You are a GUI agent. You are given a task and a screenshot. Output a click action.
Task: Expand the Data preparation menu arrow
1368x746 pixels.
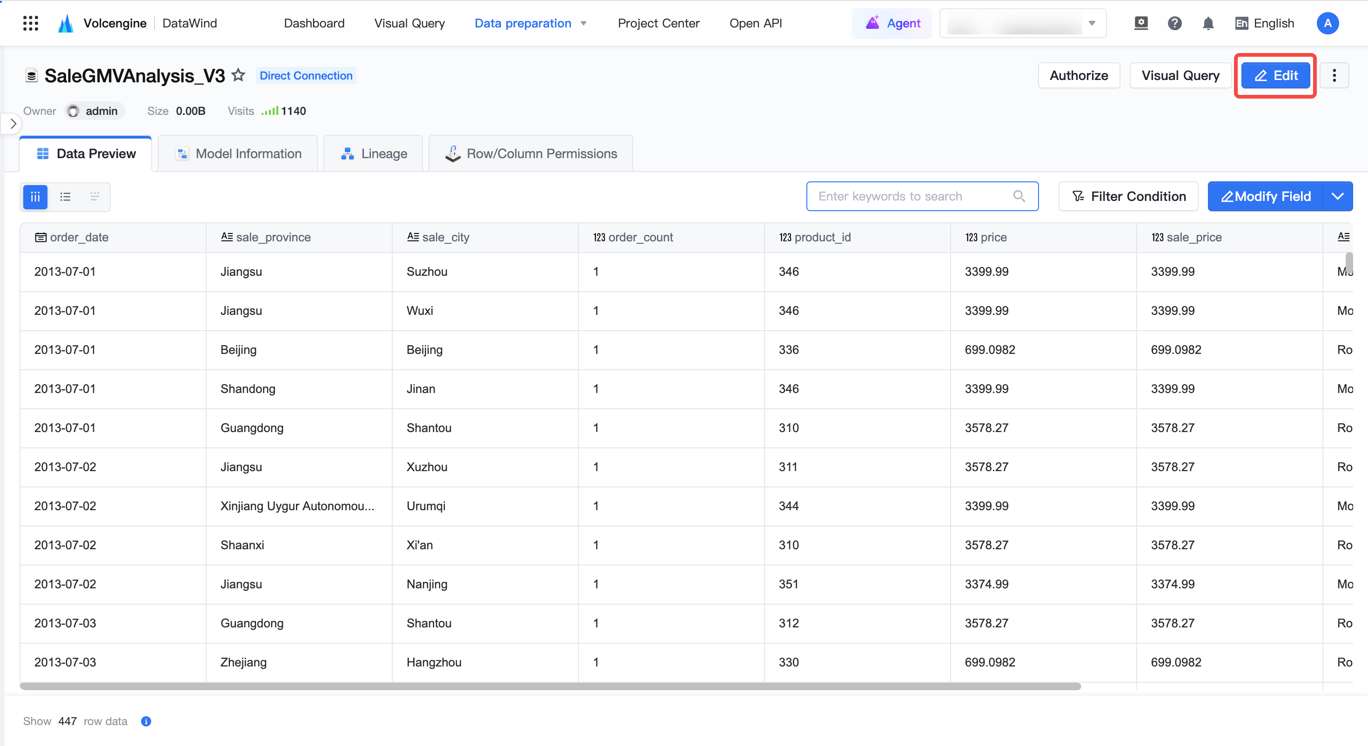(x=583, y=23)
